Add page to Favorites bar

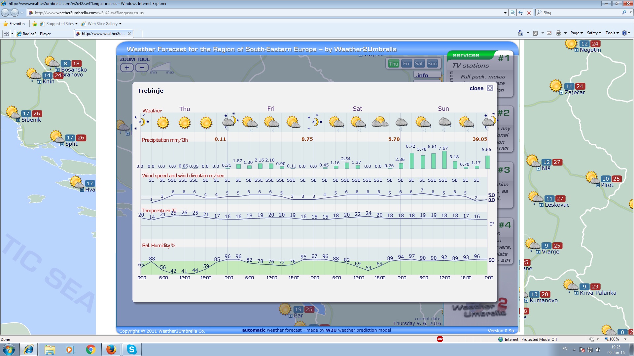[x=35, y=24]
